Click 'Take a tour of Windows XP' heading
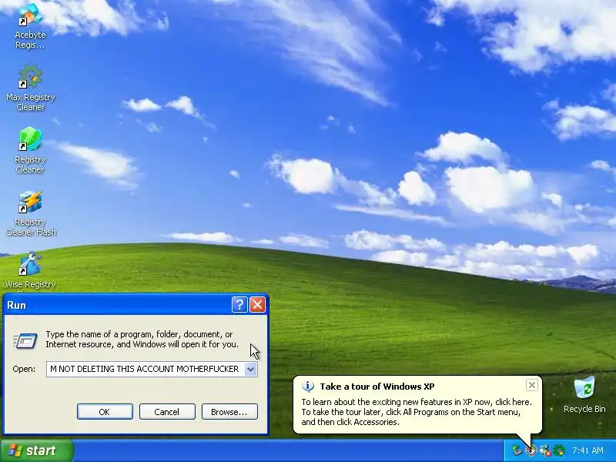 pyautogui.click(x=377, y=387)
